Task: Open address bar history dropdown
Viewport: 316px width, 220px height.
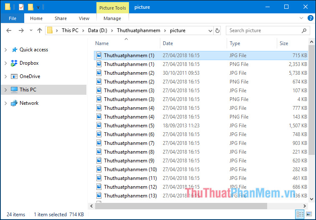Action: click(x=210, y=30)
